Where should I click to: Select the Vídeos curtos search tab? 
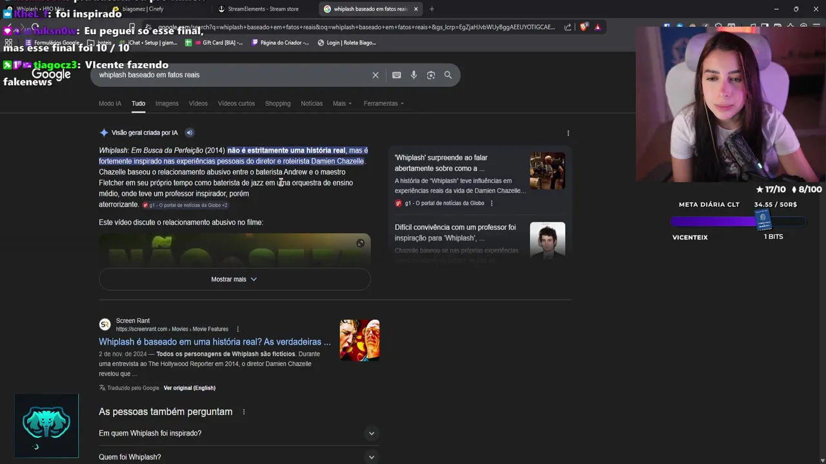236,104
